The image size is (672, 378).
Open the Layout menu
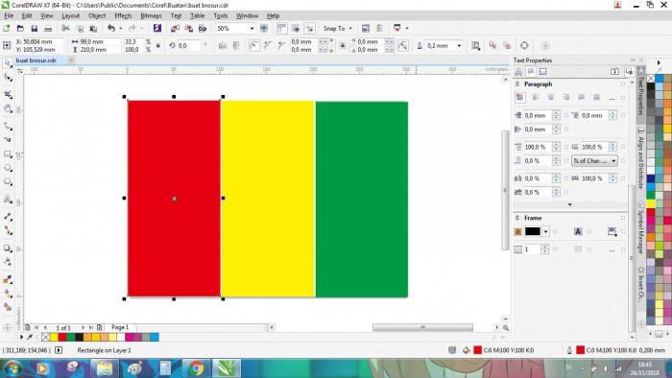click(x=71, y=16)
